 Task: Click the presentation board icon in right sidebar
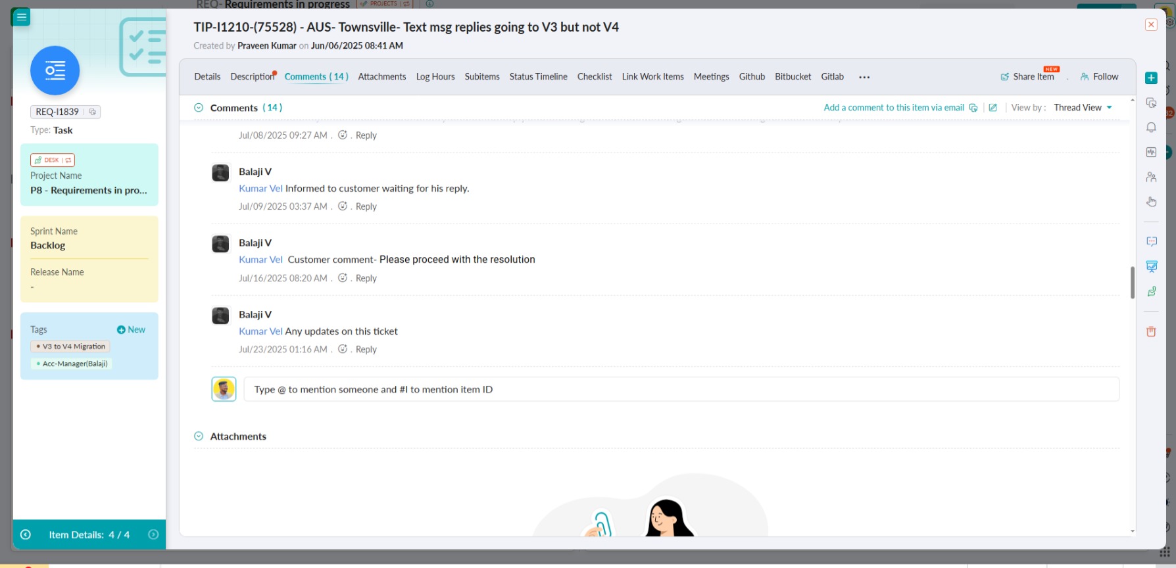1151,266
